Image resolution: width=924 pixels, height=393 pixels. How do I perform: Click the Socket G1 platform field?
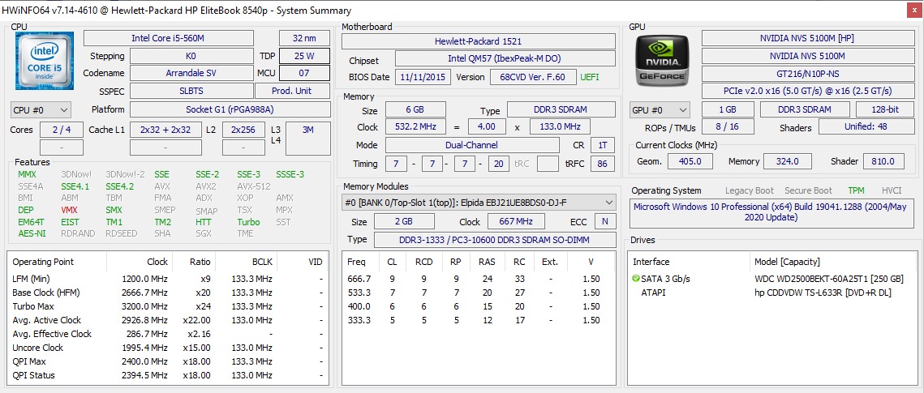coord(230,109)
